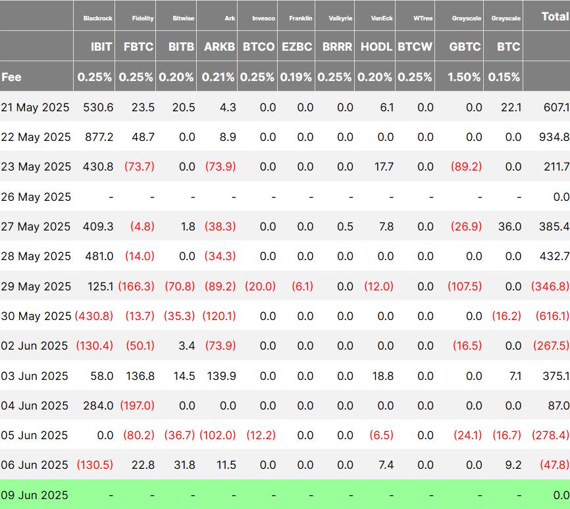The height and width of the screenshot is (509, 570).
Task: Click the Valkyrie issuer label
Action: 340,18
